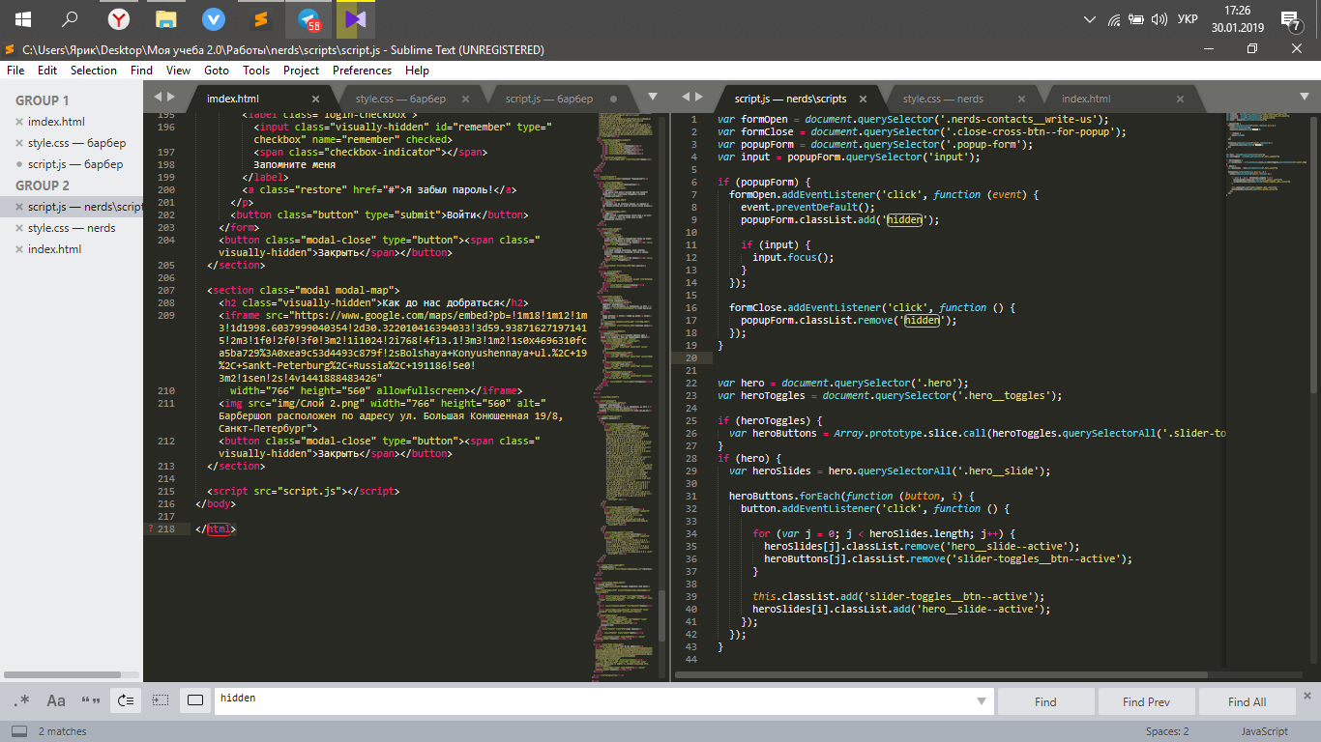Open Telegram with 58 unread badge
The height and width of the screenshot is (742, 1321).
pos(308,19)
